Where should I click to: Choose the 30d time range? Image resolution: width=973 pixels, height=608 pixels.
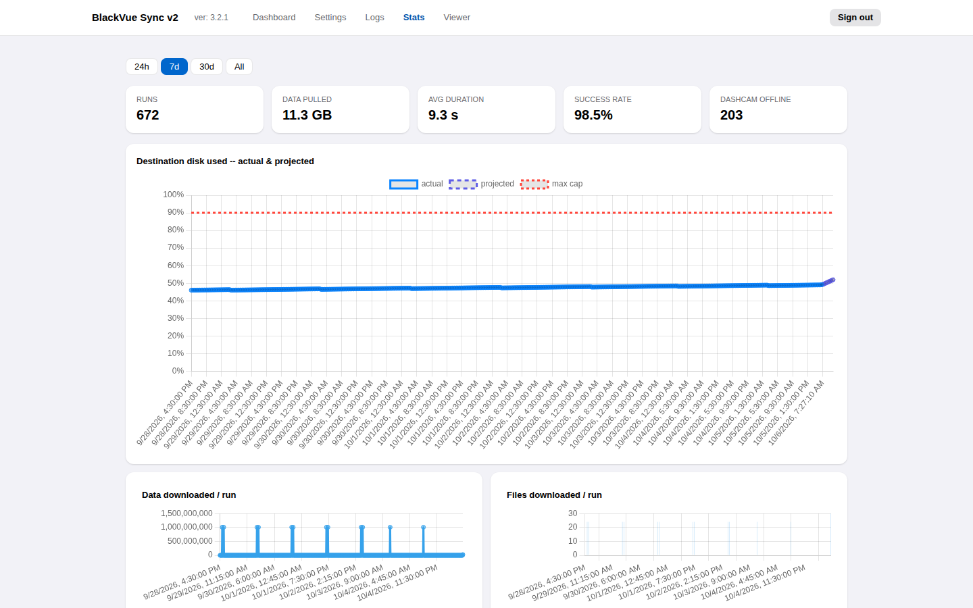coord(207,67)
